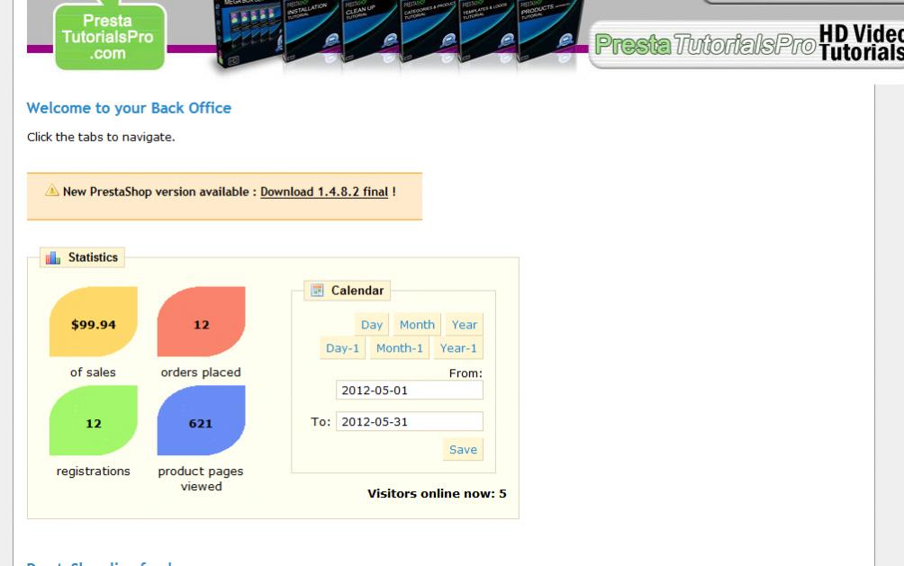This screenshot has height=566, width=904.
Task: Click the red orders placed leaf
Action: click(x=201, y=321)
